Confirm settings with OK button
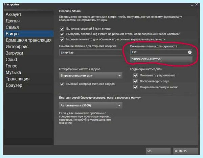 158,151
